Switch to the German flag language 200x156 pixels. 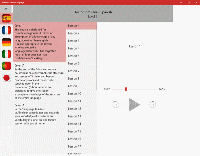[6, 42]
